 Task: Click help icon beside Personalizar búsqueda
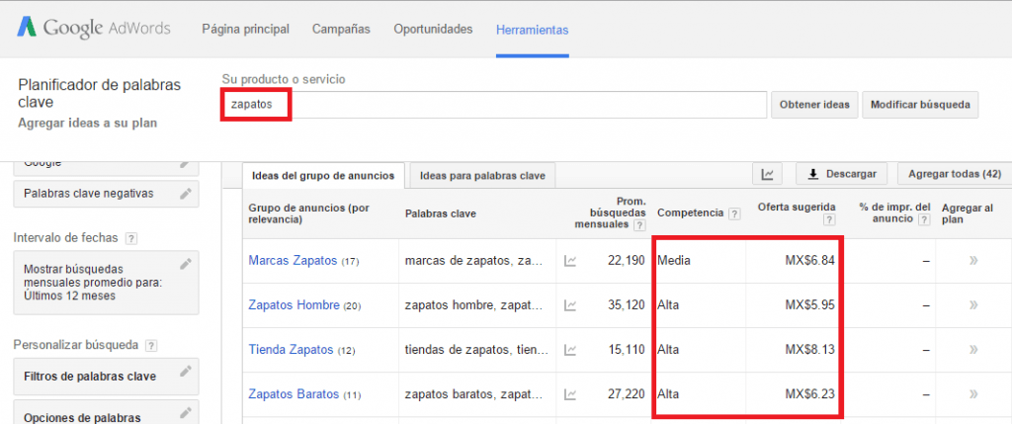[x=151, y=345]
